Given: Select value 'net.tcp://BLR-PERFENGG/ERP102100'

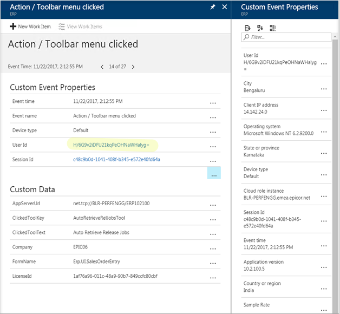Looking at the screenshot, I should click(111, 204).
